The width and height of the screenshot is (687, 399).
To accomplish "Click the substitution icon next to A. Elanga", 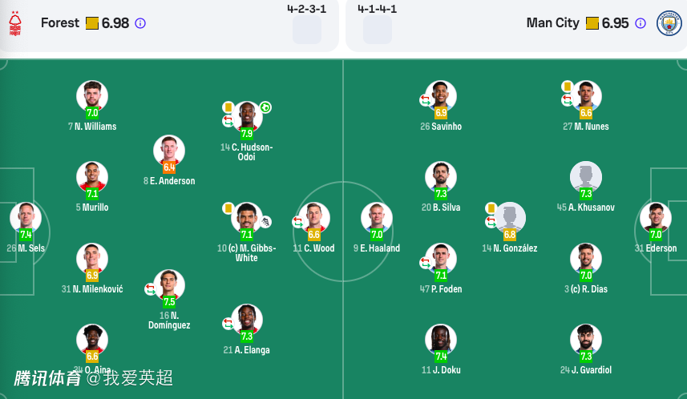I will [x=228, y=323].
